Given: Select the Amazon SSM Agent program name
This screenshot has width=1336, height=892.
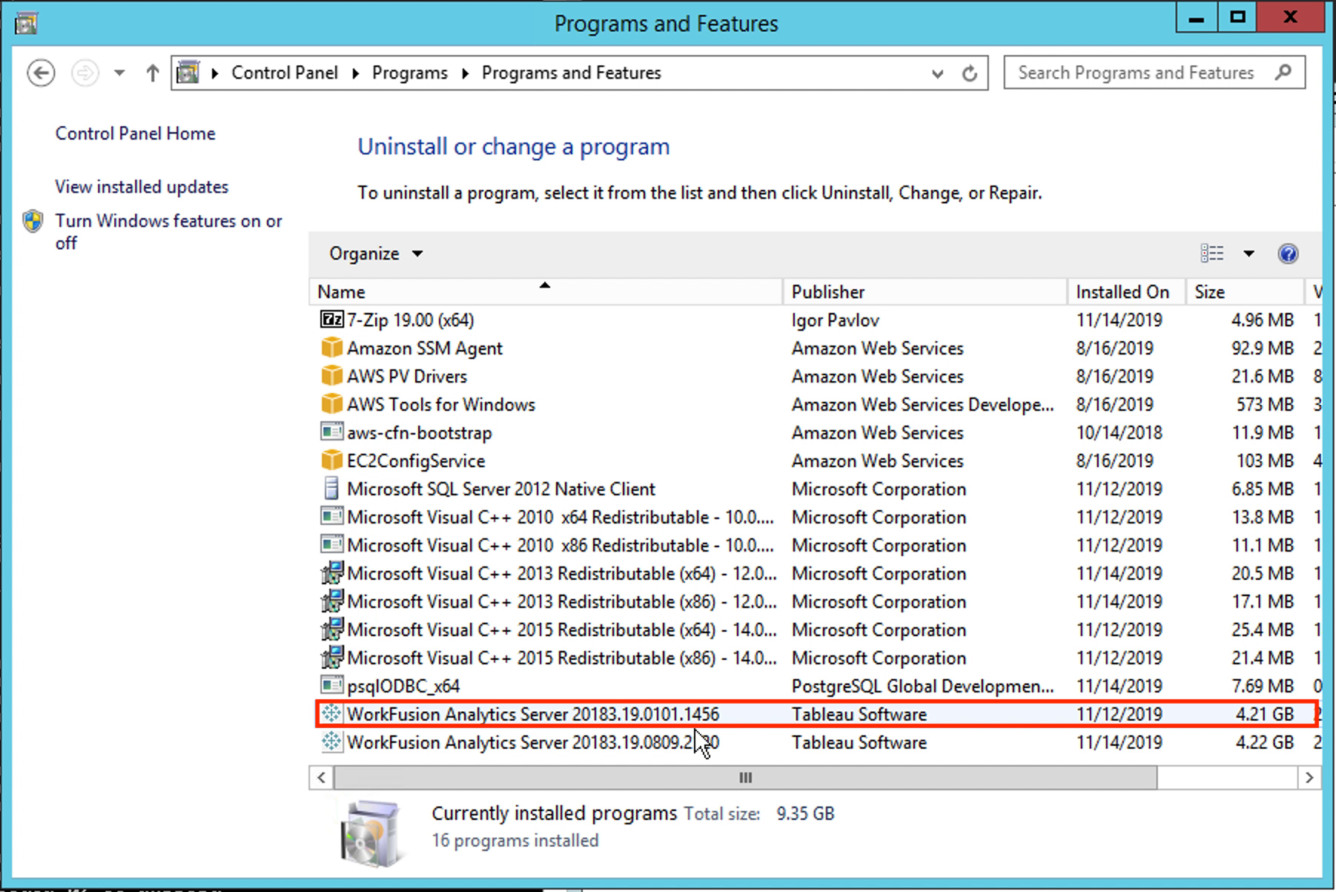Looking at the screenshot, I should 425,348.
